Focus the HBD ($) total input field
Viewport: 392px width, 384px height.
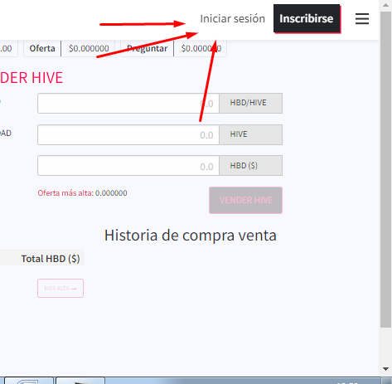pos(128,166)
